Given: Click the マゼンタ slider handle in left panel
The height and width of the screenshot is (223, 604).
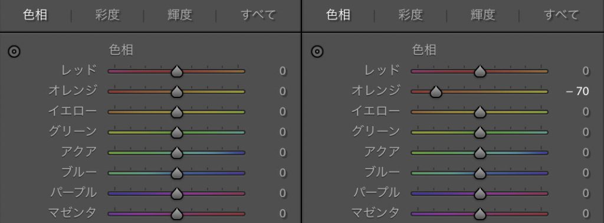Looking at the screenshot, I should pyautogui.click(x=177, y=214).
